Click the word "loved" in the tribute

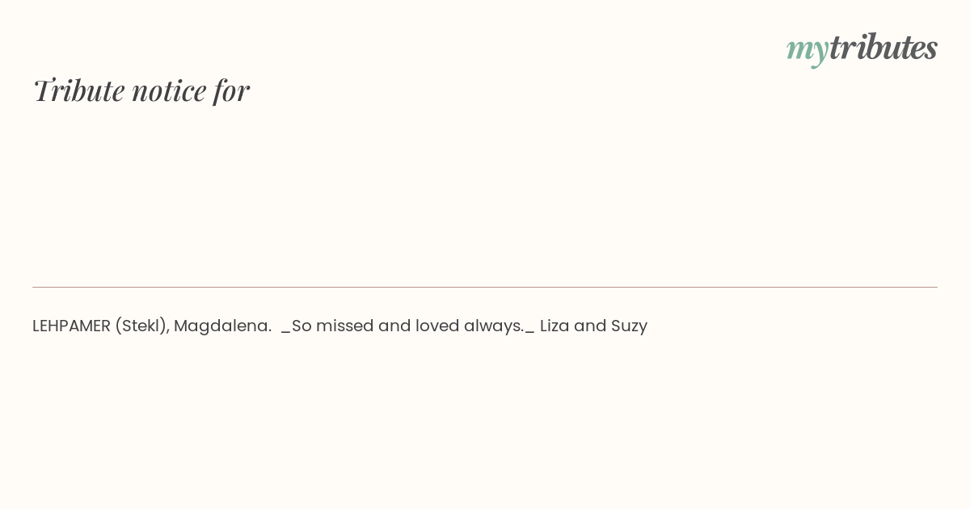click(x=437, y=326)
